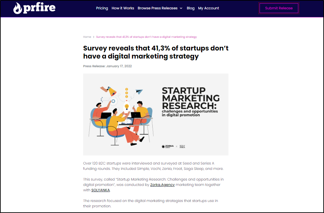Open the Zorka.Agency hyperlink in the text

click(x=162, y=185)
